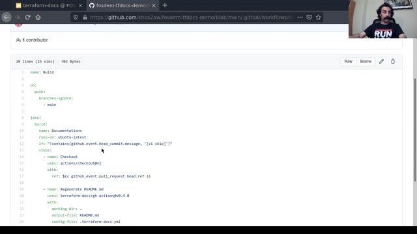Click 'working-dir: .' code line

(x=66, y=209)
